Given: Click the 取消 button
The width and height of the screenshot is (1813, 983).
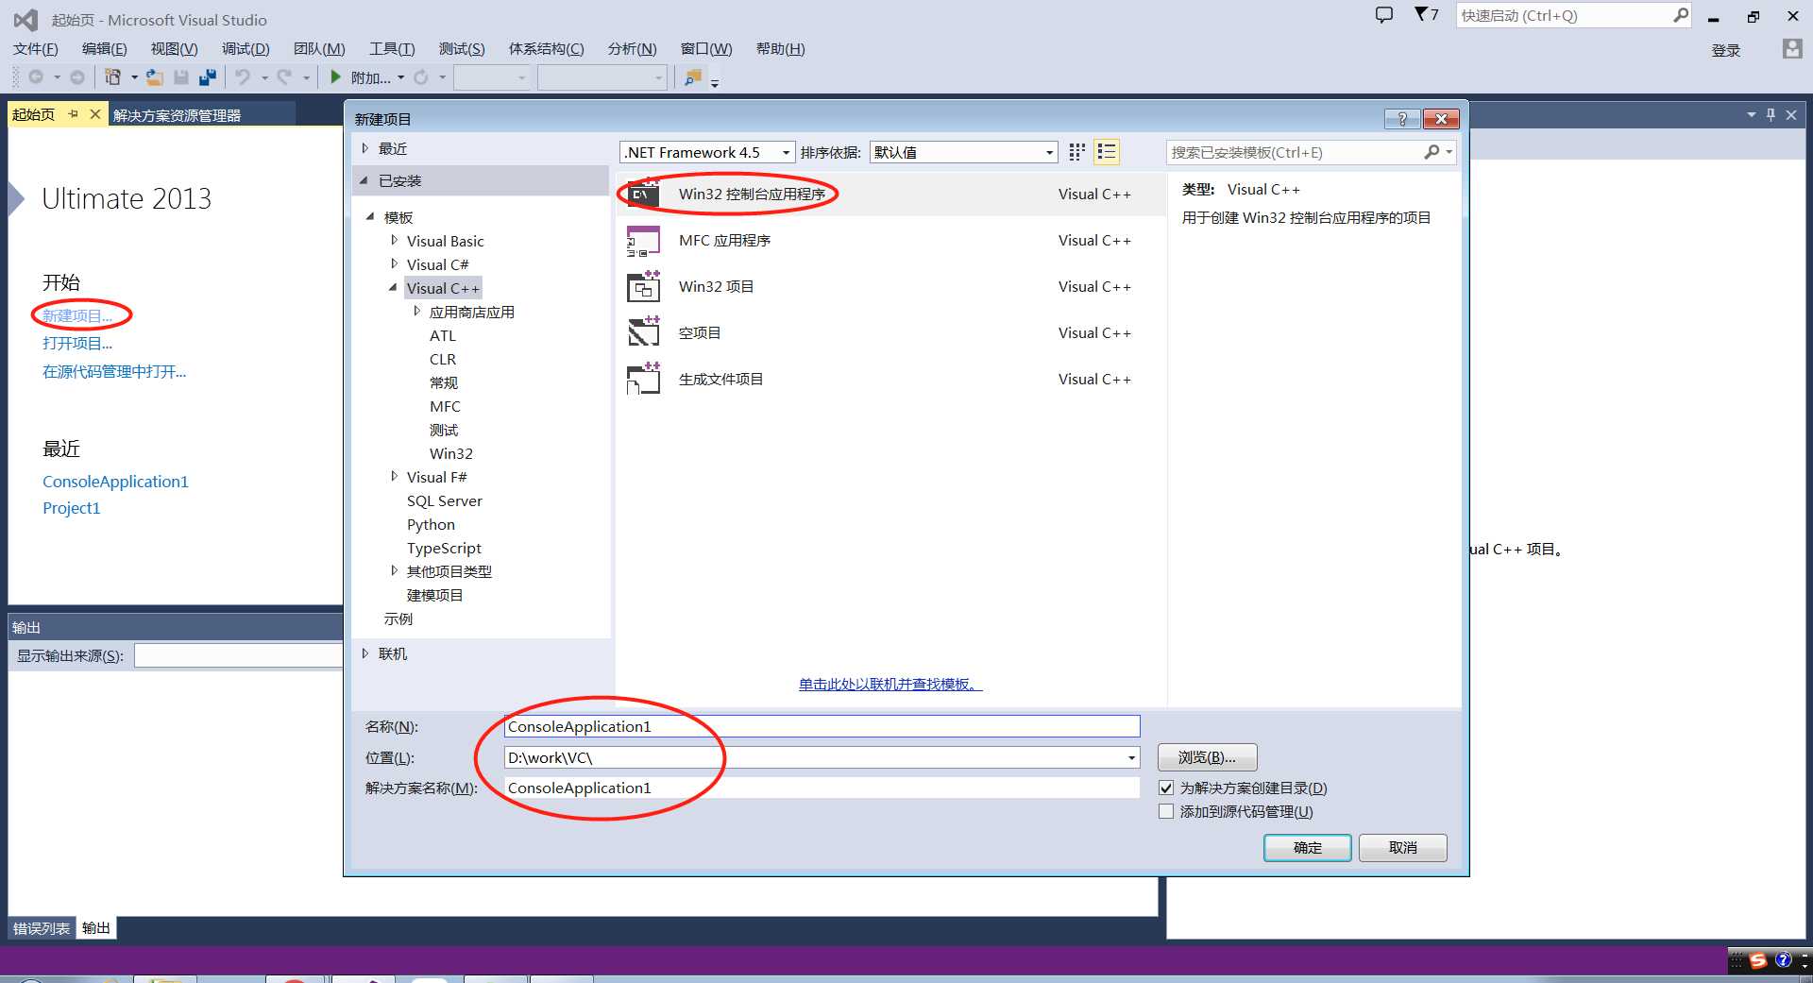Looking at the screenshot, I should coord(1402,848).
